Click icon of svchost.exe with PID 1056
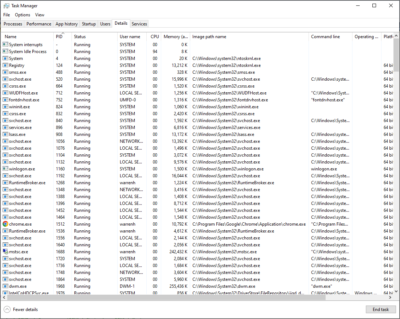400x319 pixels. pyautogui.click(x=5, y=141)
